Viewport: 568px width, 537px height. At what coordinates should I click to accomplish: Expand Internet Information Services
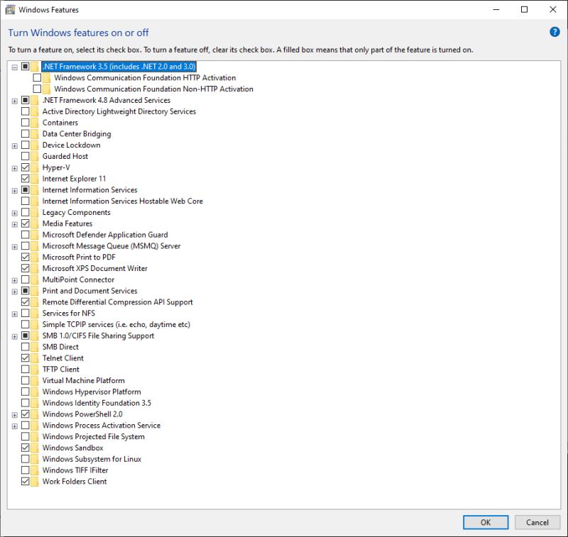point(15,189)
